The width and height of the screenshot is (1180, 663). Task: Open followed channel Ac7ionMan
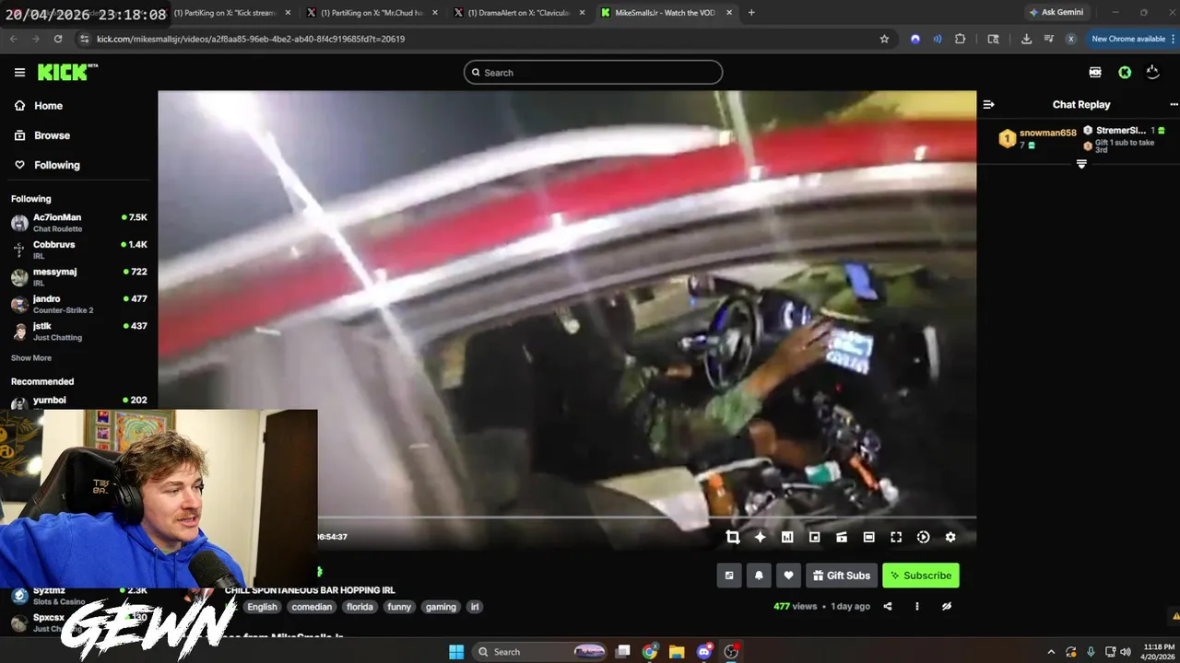78,222
